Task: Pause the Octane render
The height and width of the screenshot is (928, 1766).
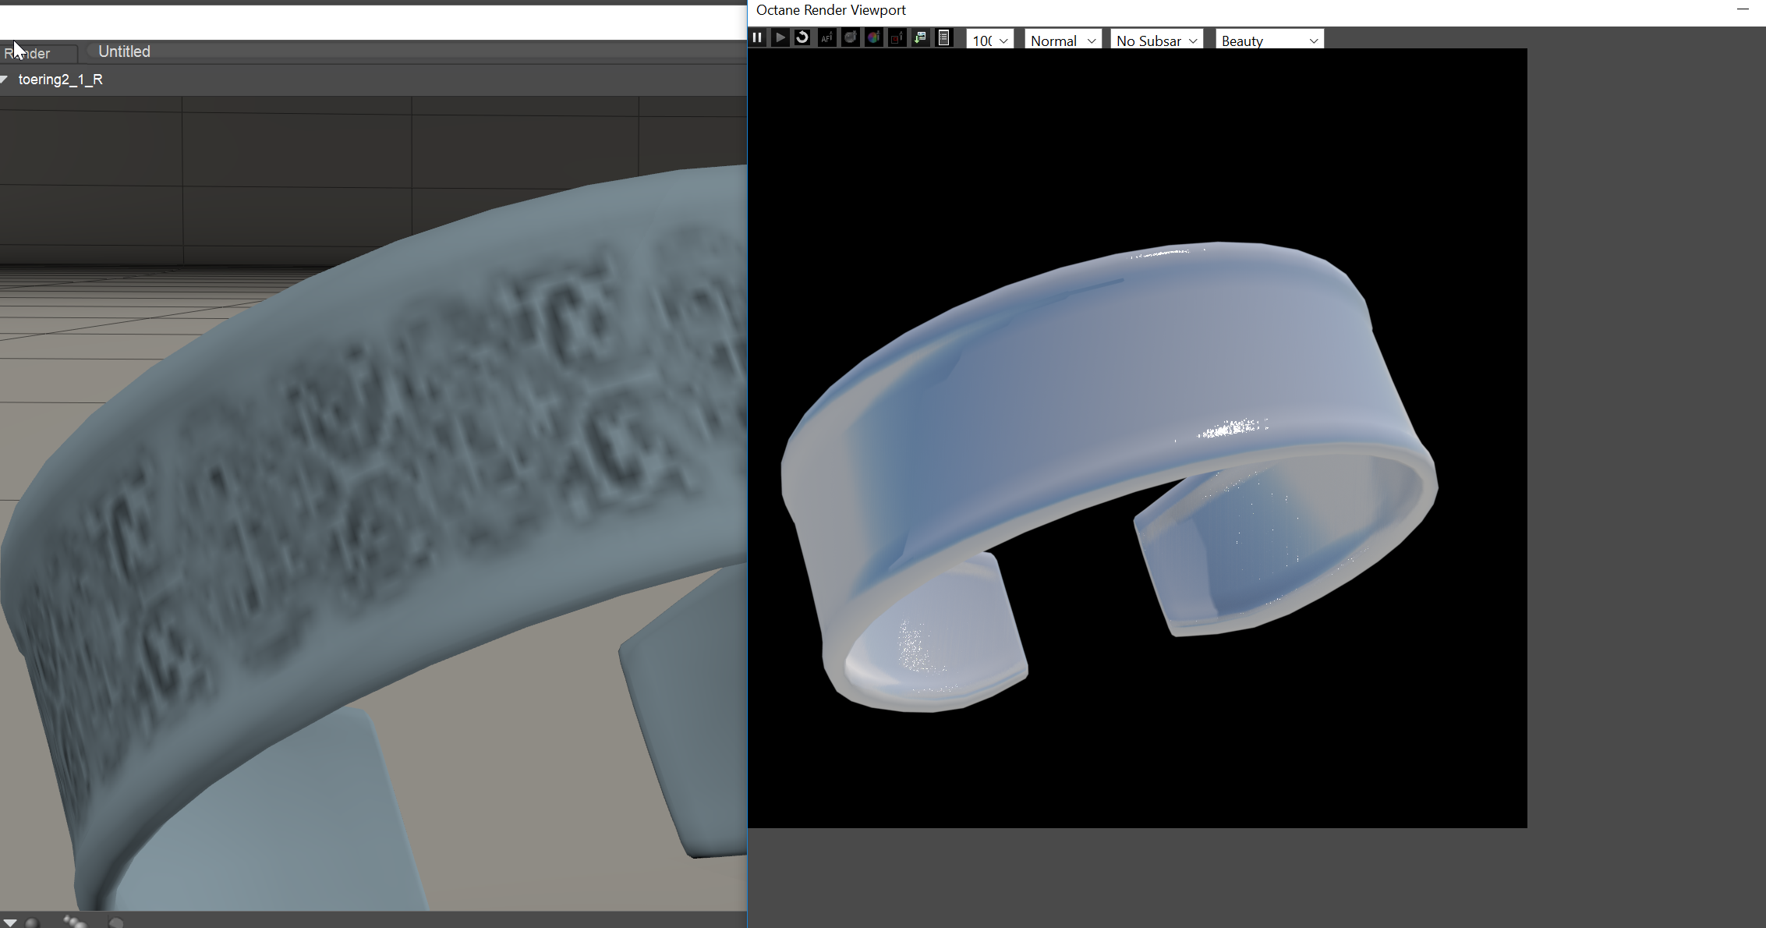Action: [x=757, y=37]
